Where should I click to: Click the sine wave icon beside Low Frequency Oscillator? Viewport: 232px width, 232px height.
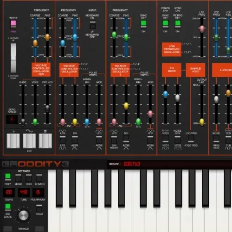click(x=187, y=44)
